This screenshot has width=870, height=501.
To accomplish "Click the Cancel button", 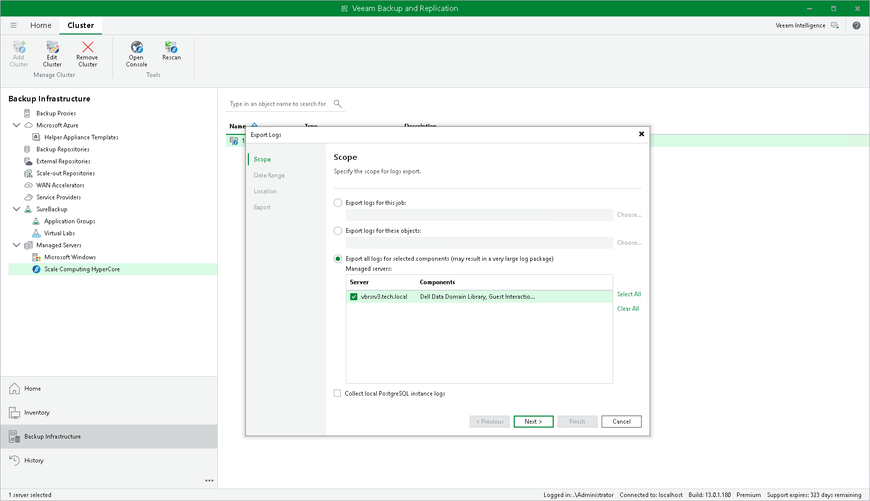I will [622, 422].
